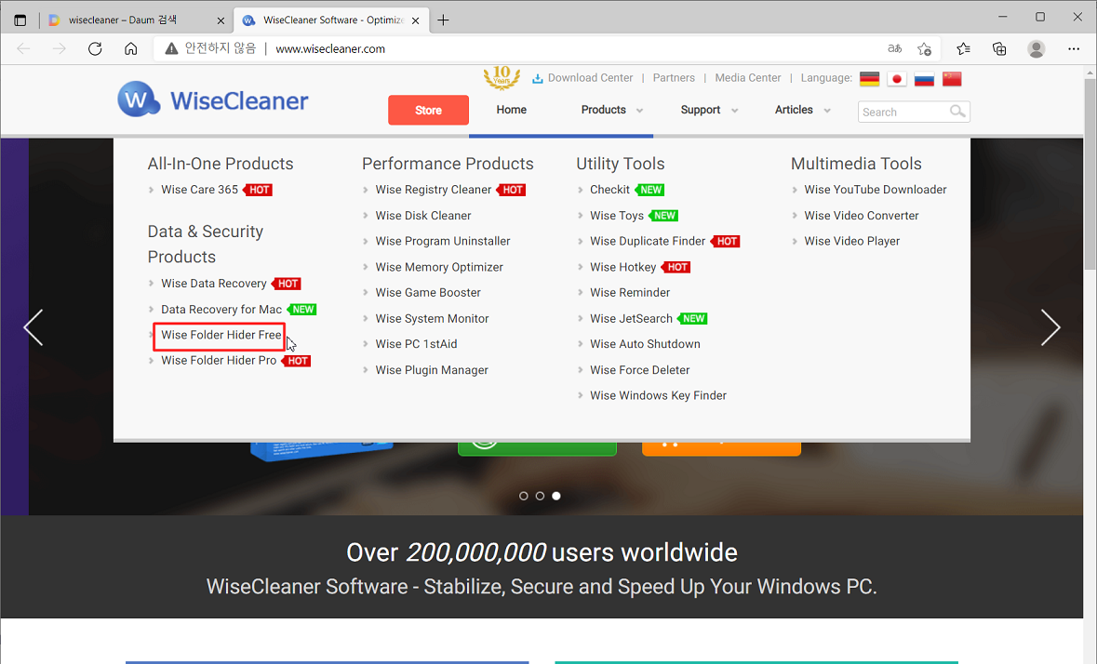The height and width of the screenshot is (664, 1097).
Task: Select the first carousel dot
Action: (x=523, y=496)
